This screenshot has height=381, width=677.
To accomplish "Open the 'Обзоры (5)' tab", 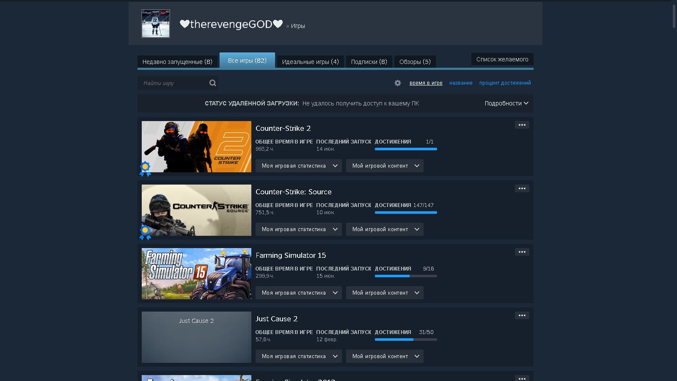I will click(x=415, y=62).
